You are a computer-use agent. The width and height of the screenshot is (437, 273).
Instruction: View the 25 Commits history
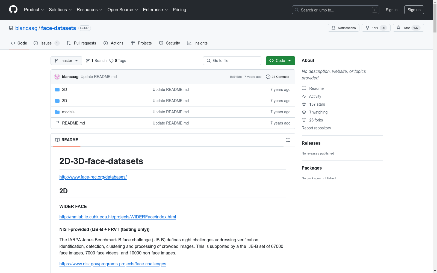pyautogui.click(x=277, y=77)
